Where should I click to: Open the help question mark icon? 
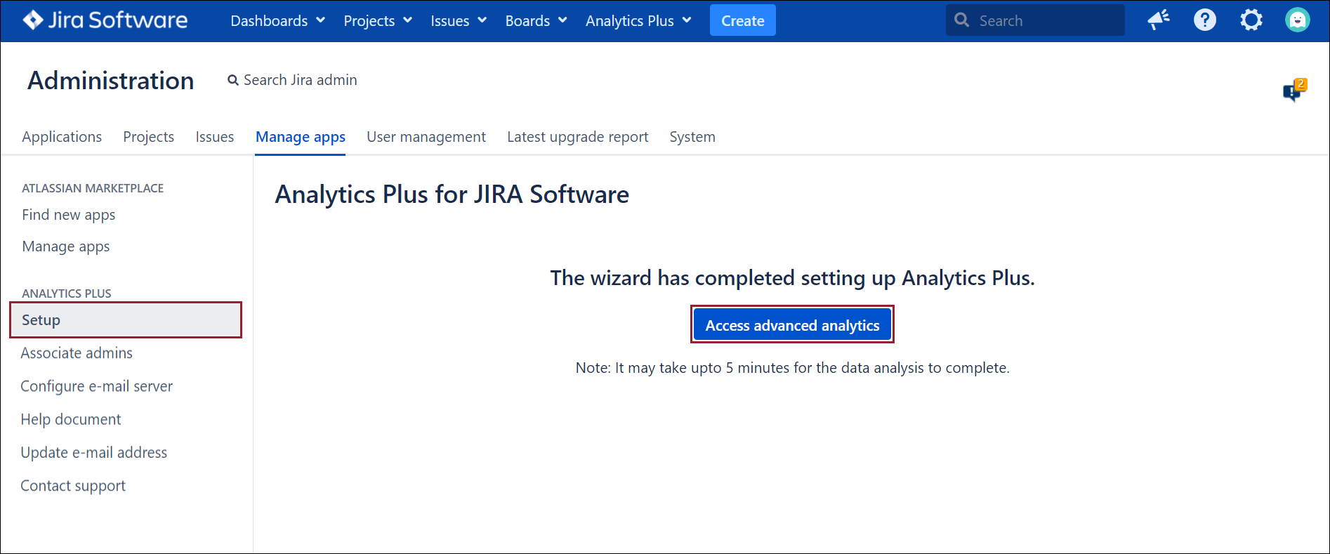[1204, 20]
